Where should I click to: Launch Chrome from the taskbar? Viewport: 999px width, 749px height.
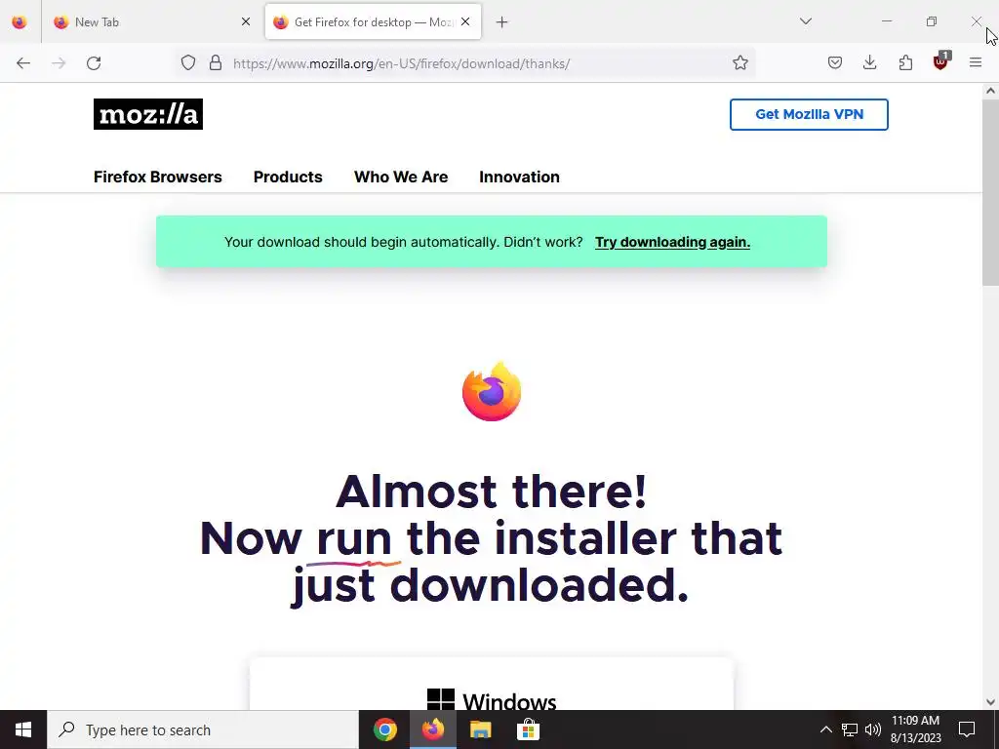pyautogui.click(x=384, y=729)
